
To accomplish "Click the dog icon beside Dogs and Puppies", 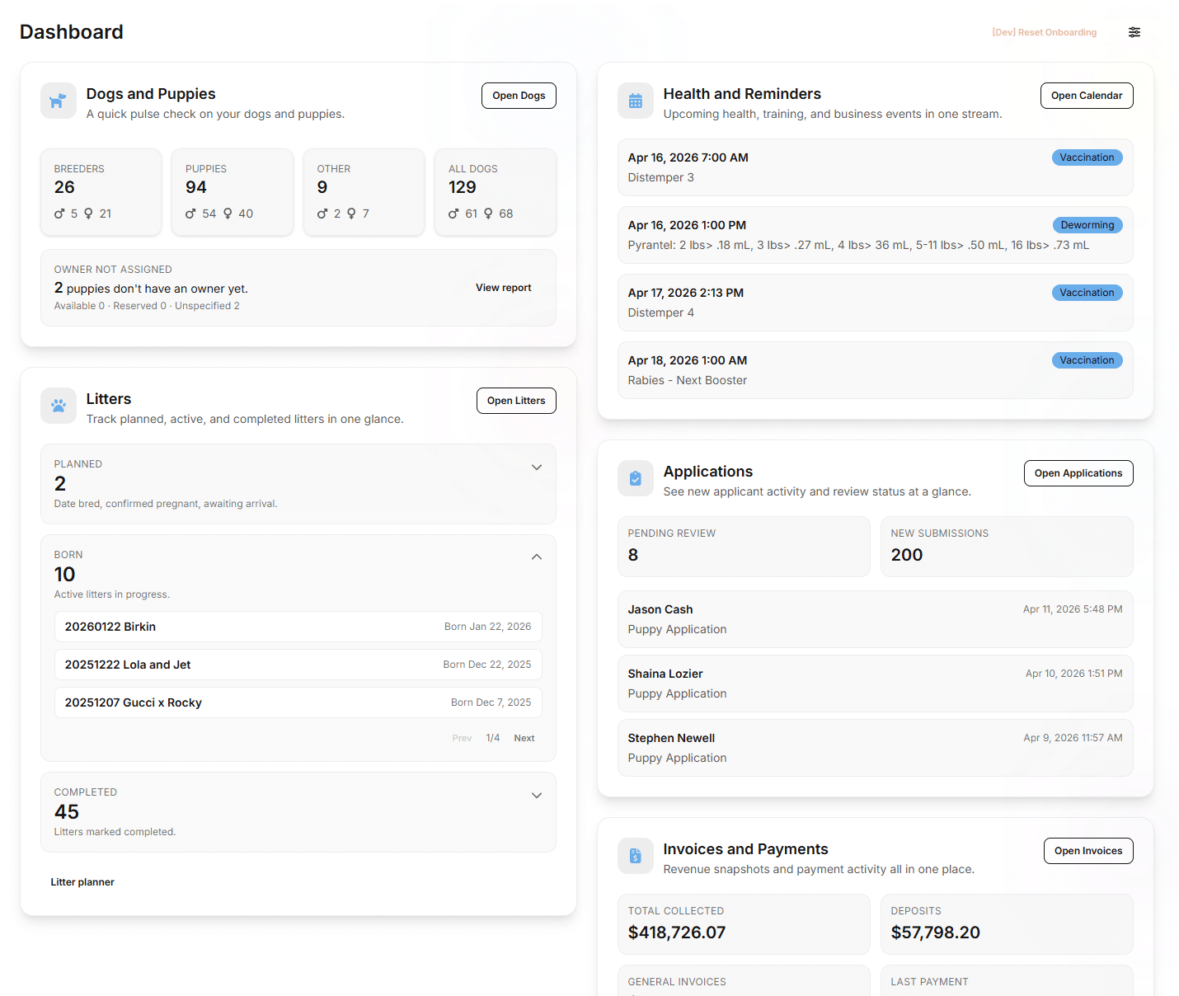I will (58, 101).
